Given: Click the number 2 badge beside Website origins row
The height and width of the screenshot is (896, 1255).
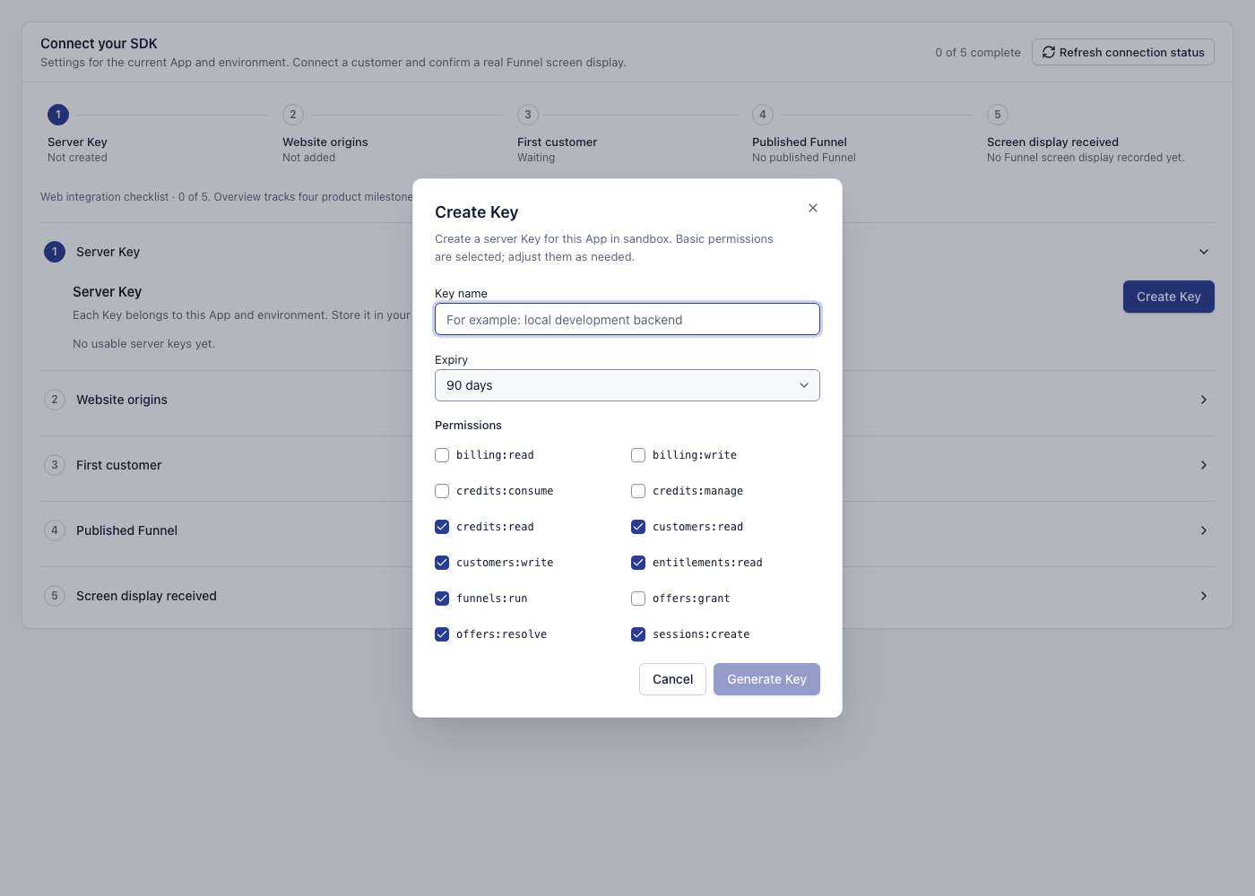Looking at the screenshot, I should coord(55,400).
